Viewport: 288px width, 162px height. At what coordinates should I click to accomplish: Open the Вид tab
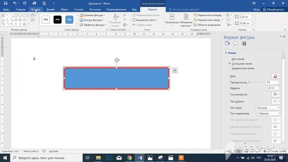[134, 9]
